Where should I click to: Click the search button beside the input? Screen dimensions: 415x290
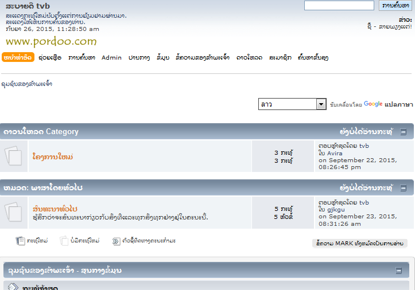click(395, 5)
